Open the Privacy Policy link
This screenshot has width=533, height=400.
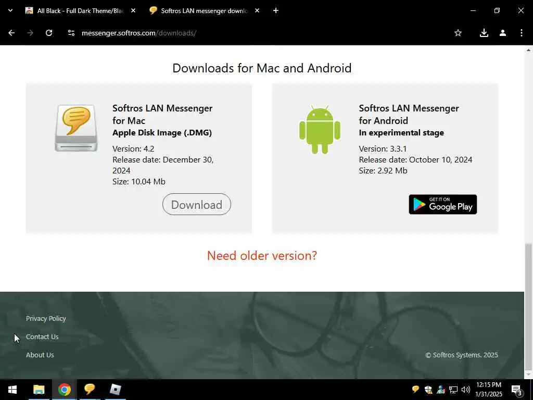pyautogui.click(x=46, y=318)
